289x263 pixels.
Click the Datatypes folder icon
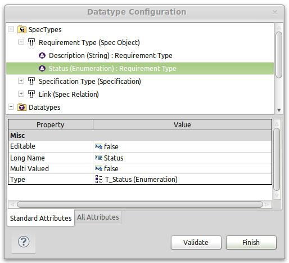22,107
